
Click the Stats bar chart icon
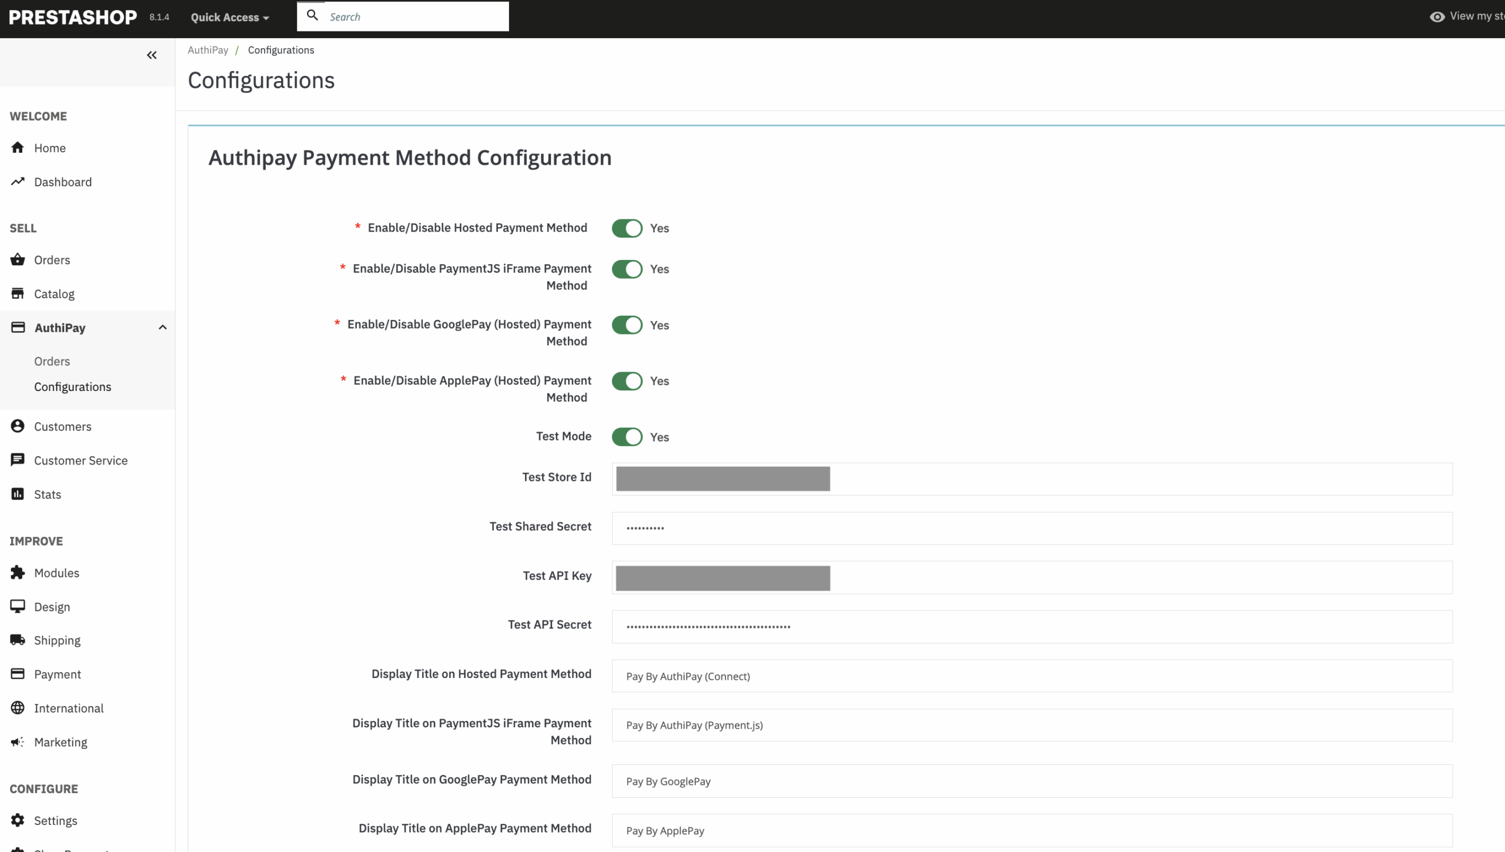coord(18,494)
